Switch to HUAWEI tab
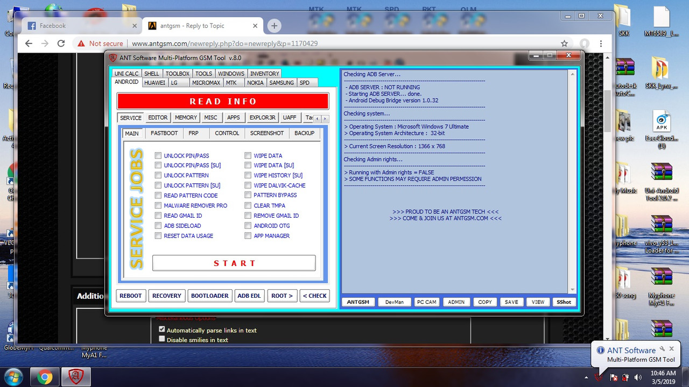 pos(154,83)
